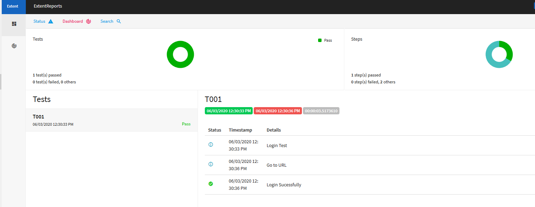Click the Dashboard gauge icon in toolbar

coord(88,21)
